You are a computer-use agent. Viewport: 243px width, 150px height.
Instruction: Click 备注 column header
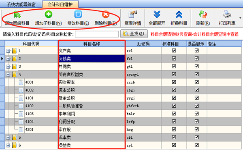pos(224,44)
